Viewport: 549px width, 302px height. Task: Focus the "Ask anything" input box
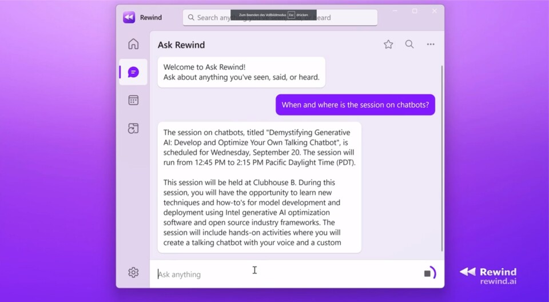coord(286,274)
